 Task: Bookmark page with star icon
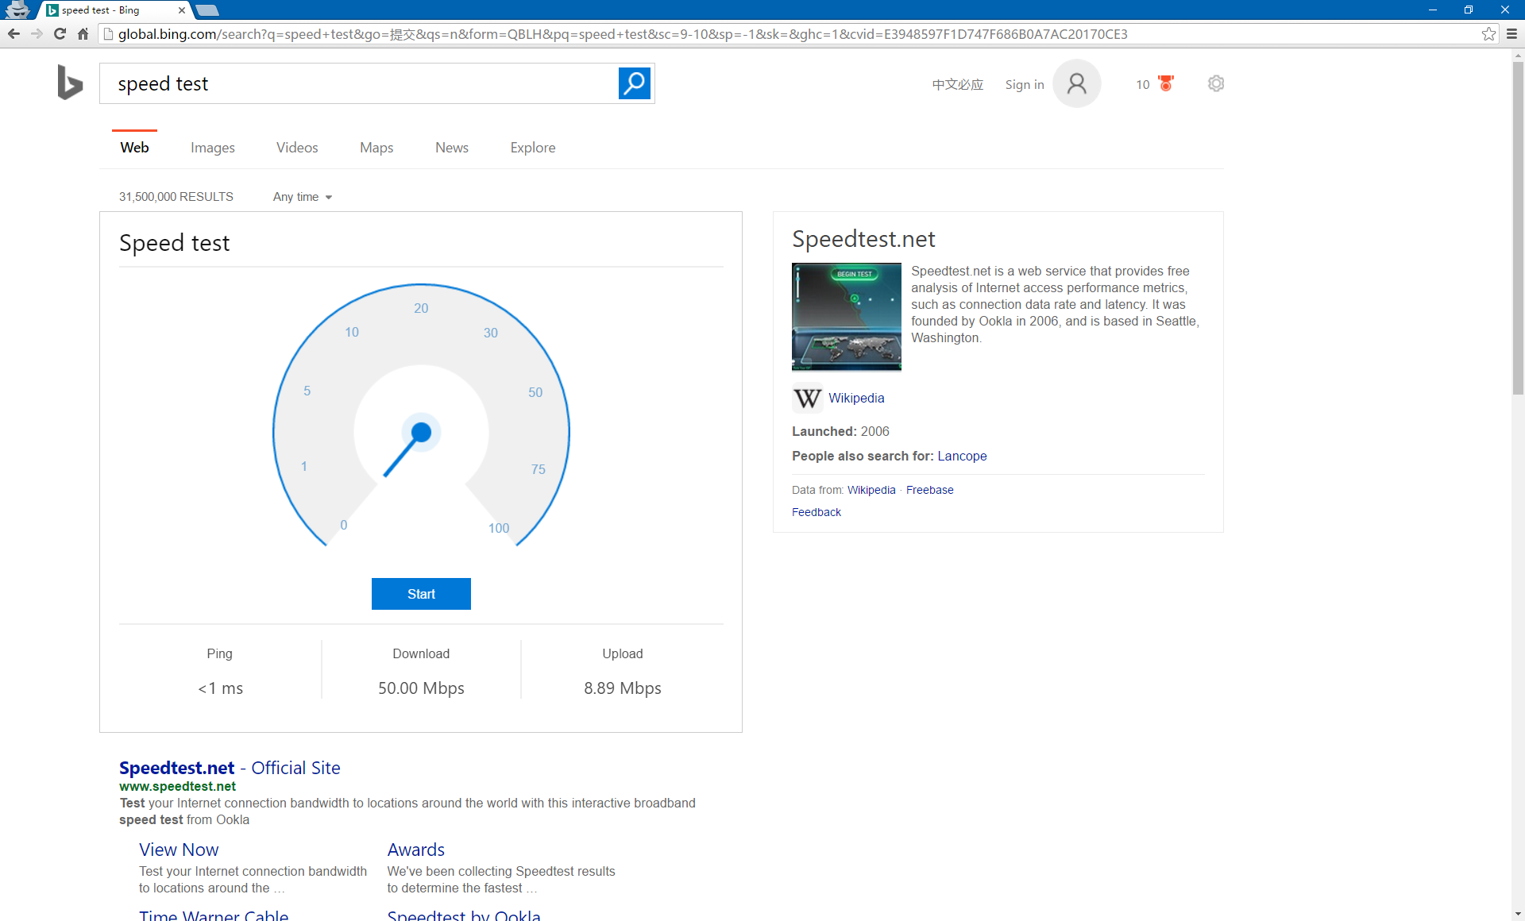[x=1488, y=33]
